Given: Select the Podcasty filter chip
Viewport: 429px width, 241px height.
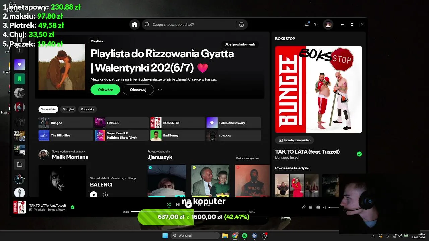Looking at the screenshot, I should 87,109.
